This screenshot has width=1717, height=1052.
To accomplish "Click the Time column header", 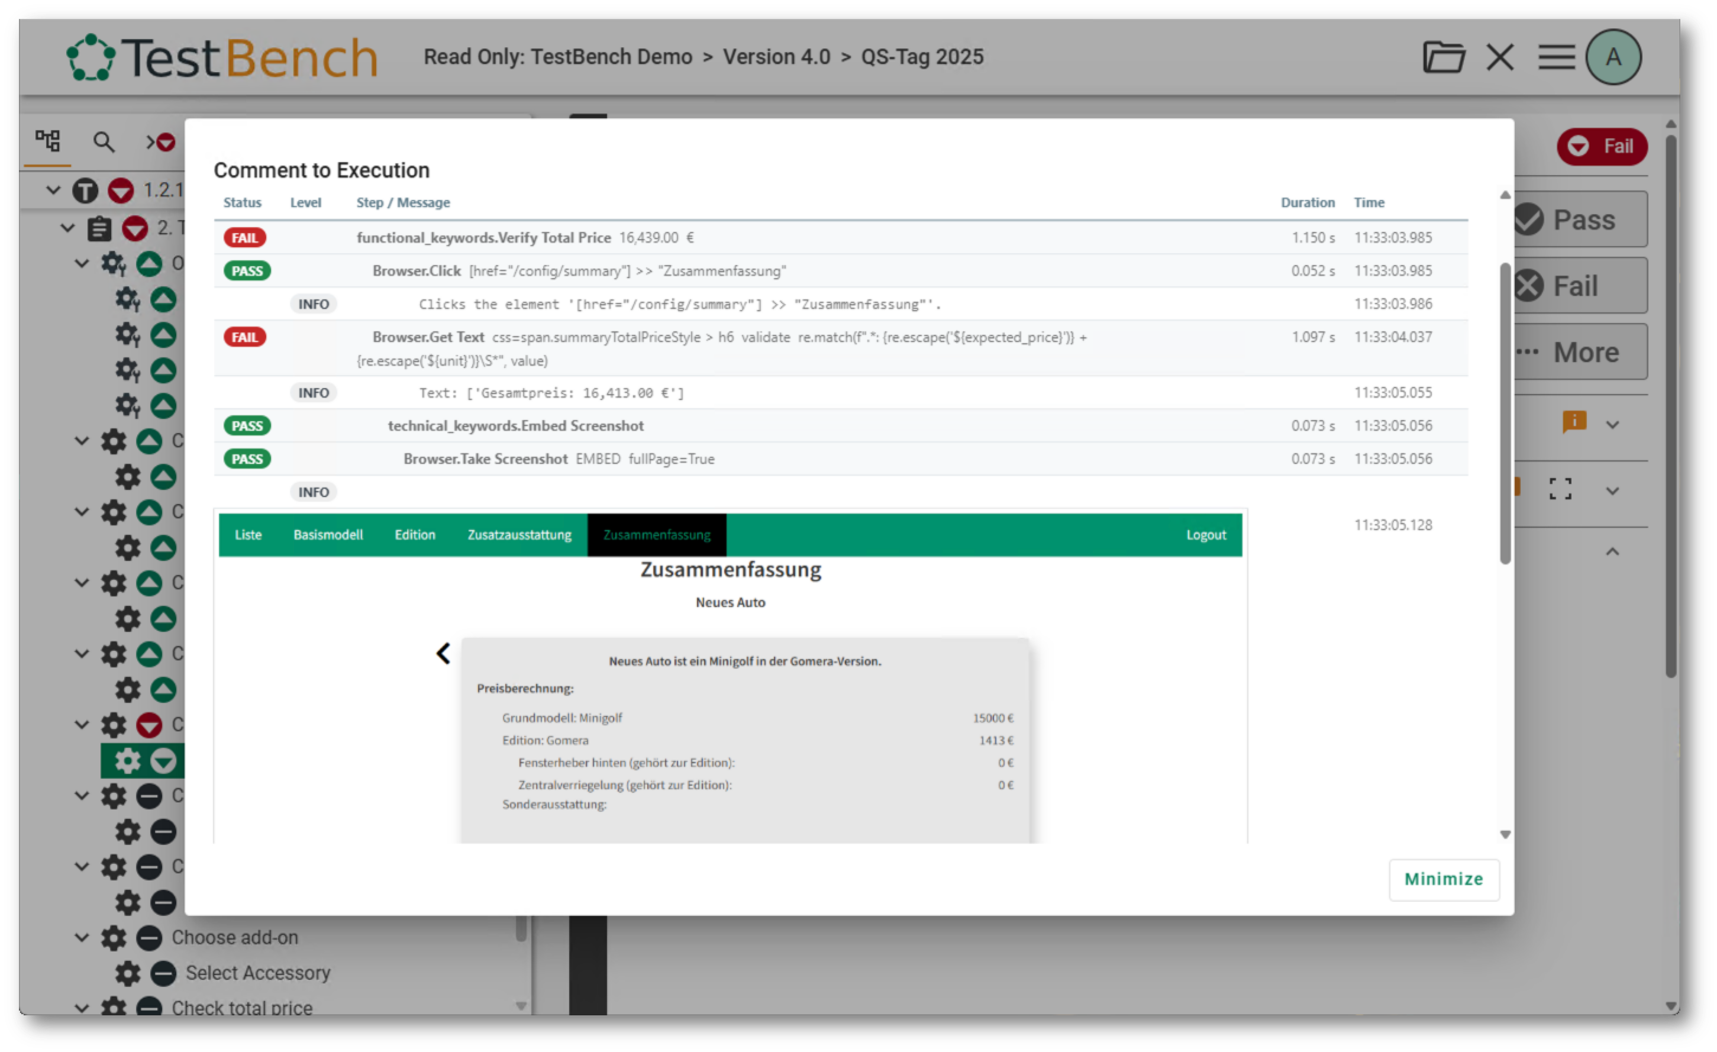I will pos(1369,203).
